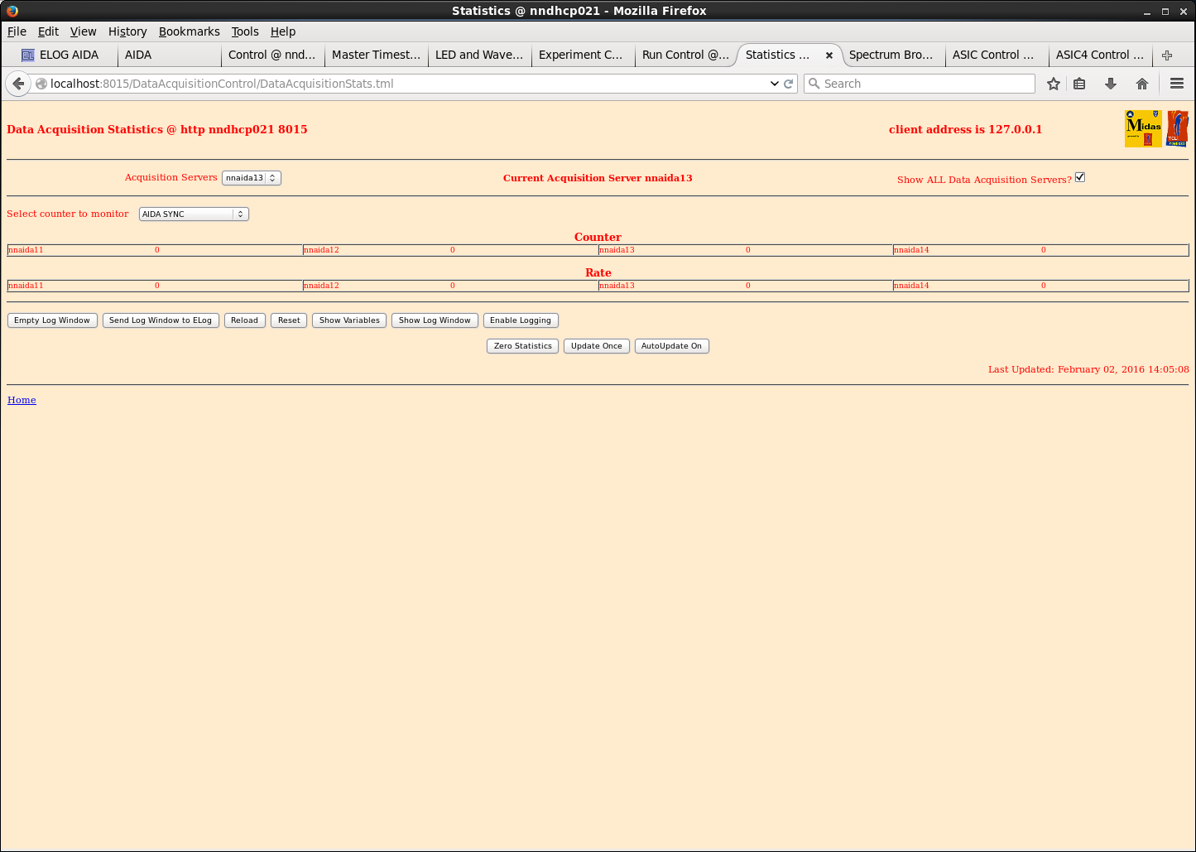Bookmark this page with the star icon
This screenshot has height=852, width=1196.
(x=1053, y=84)
